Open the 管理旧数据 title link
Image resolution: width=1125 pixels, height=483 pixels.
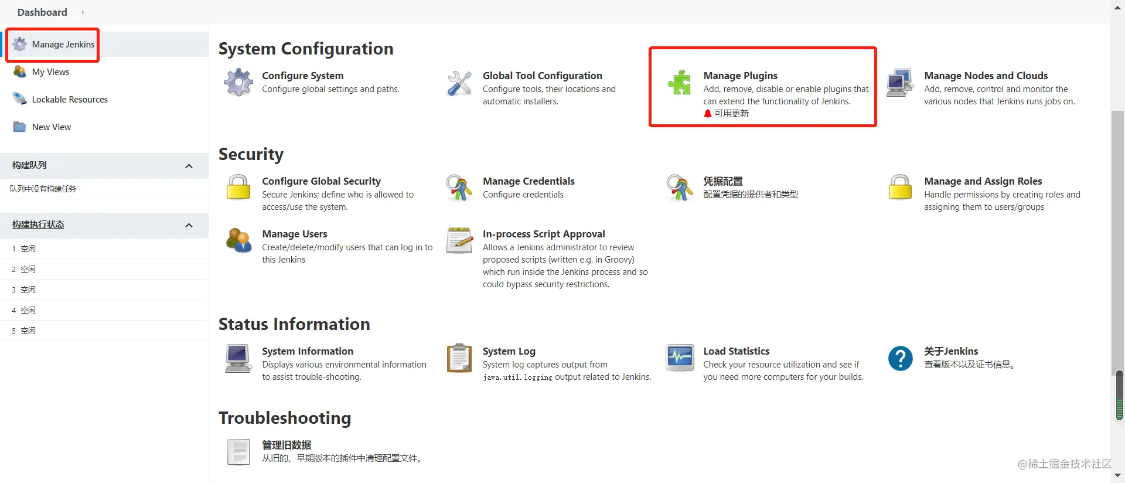coord(287,445)
